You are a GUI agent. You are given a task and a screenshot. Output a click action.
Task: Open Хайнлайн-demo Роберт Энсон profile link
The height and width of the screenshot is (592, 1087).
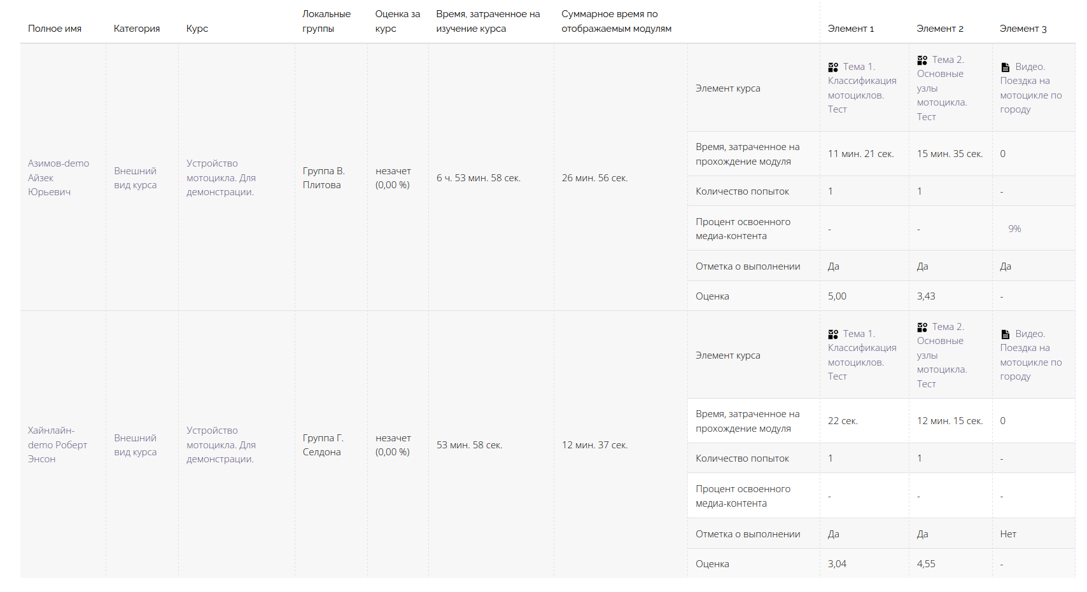pyautogui.click(x=57, y=444)
